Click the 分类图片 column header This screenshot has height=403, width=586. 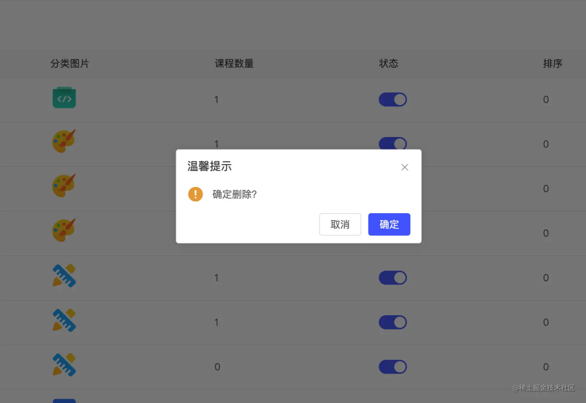tap(70, 64)
